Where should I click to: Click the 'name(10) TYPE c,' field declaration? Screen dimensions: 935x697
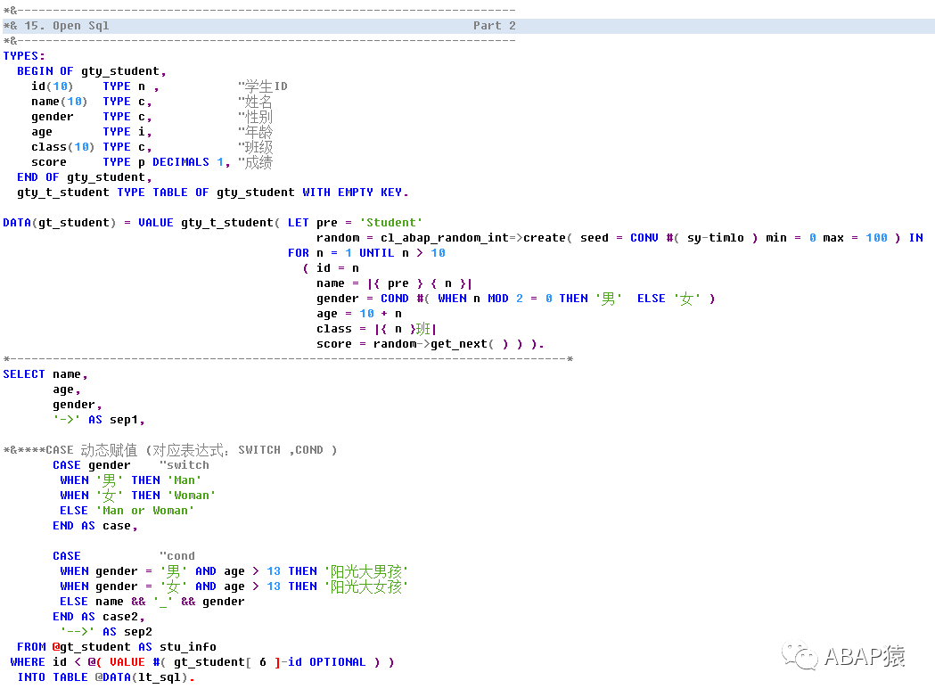91,102
